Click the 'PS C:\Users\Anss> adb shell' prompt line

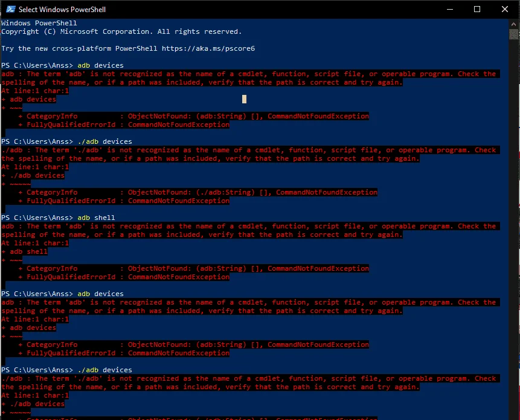click(58, 218)
